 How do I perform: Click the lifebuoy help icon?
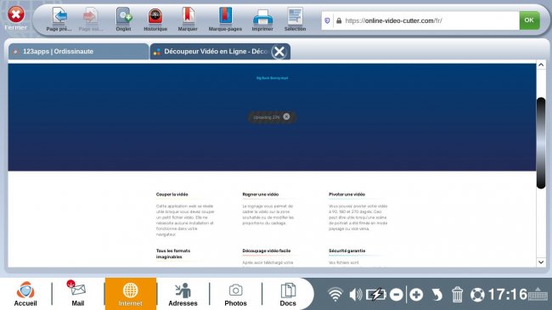pos(477,295)
